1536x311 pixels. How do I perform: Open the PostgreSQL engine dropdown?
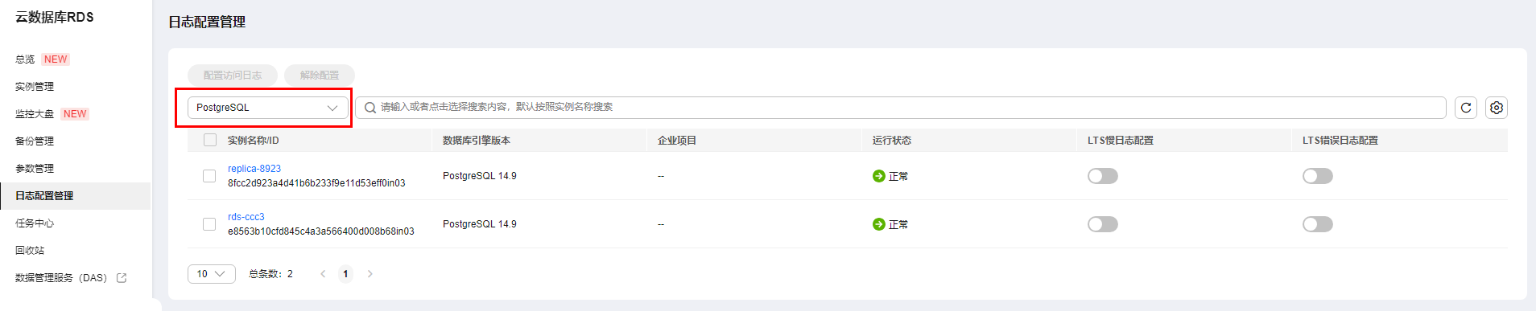coord(268,108)
